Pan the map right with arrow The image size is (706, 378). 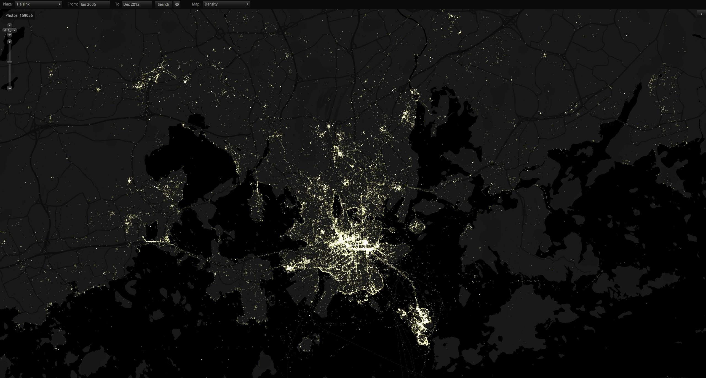pyautogui.click(x=15, y=30)
